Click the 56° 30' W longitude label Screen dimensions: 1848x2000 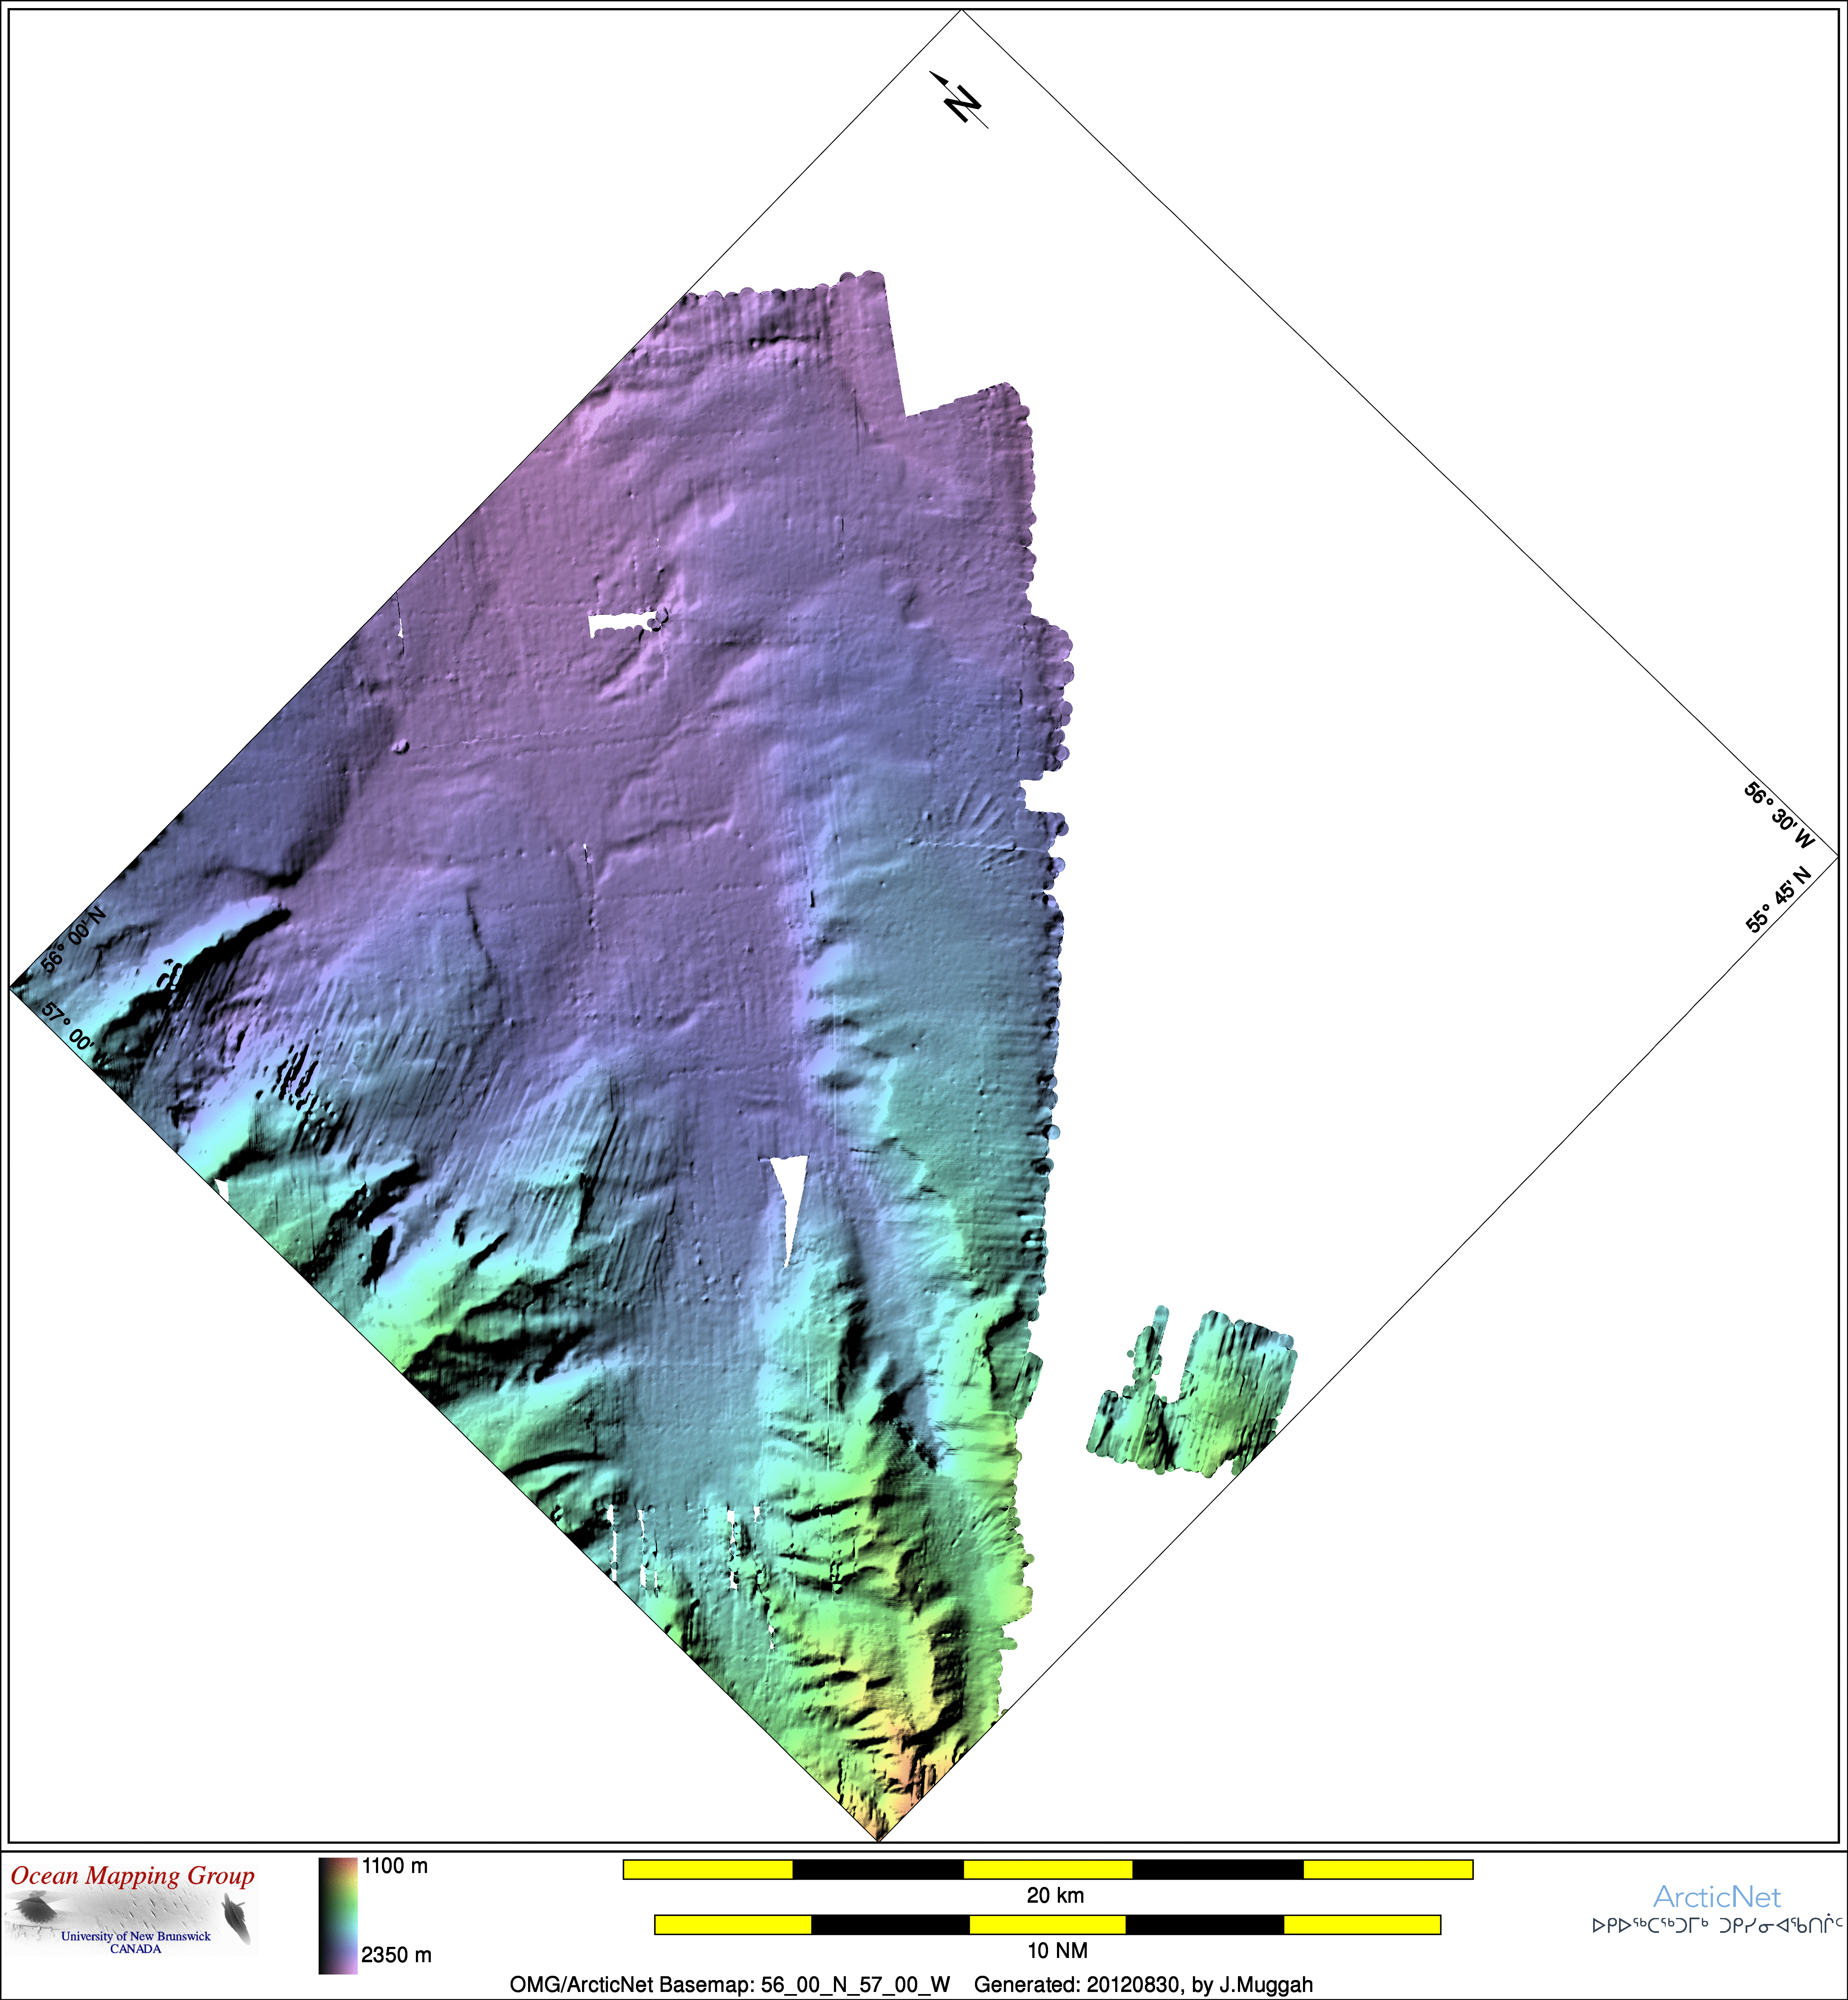pos(1779,815)
